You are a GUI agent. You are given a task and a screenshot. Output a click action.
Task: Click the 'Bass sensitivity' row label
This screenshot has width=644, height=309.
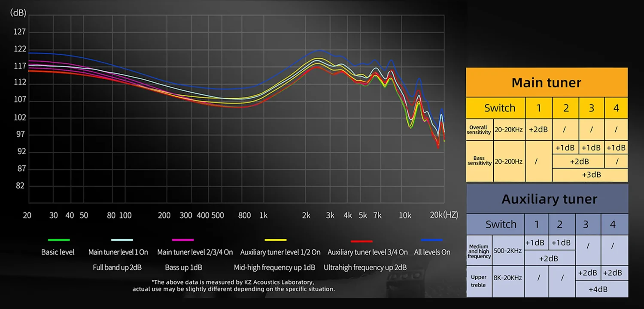(x=479, y=161)
